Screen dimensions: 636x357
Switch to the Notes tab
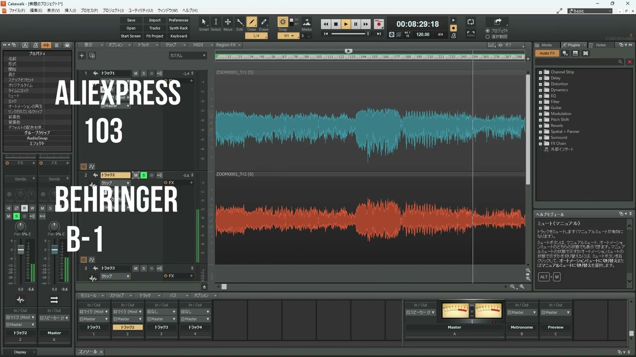(x=600, y=45)
